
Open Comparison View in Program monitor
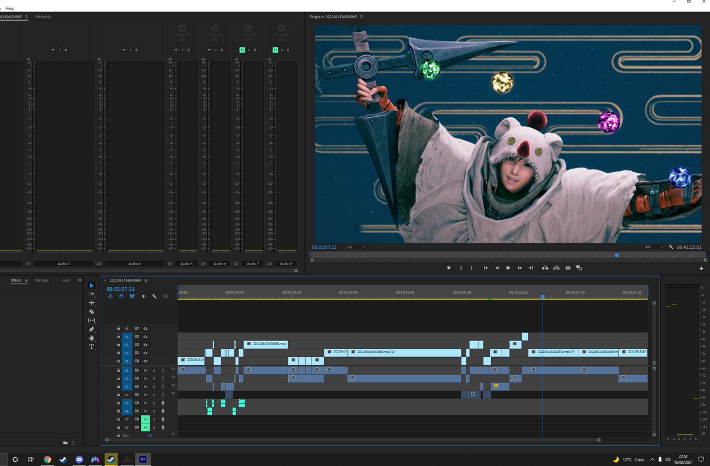point(579,268)
